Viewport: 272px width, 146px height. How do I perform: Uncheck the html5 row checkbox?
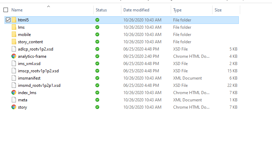click(8, 20)
